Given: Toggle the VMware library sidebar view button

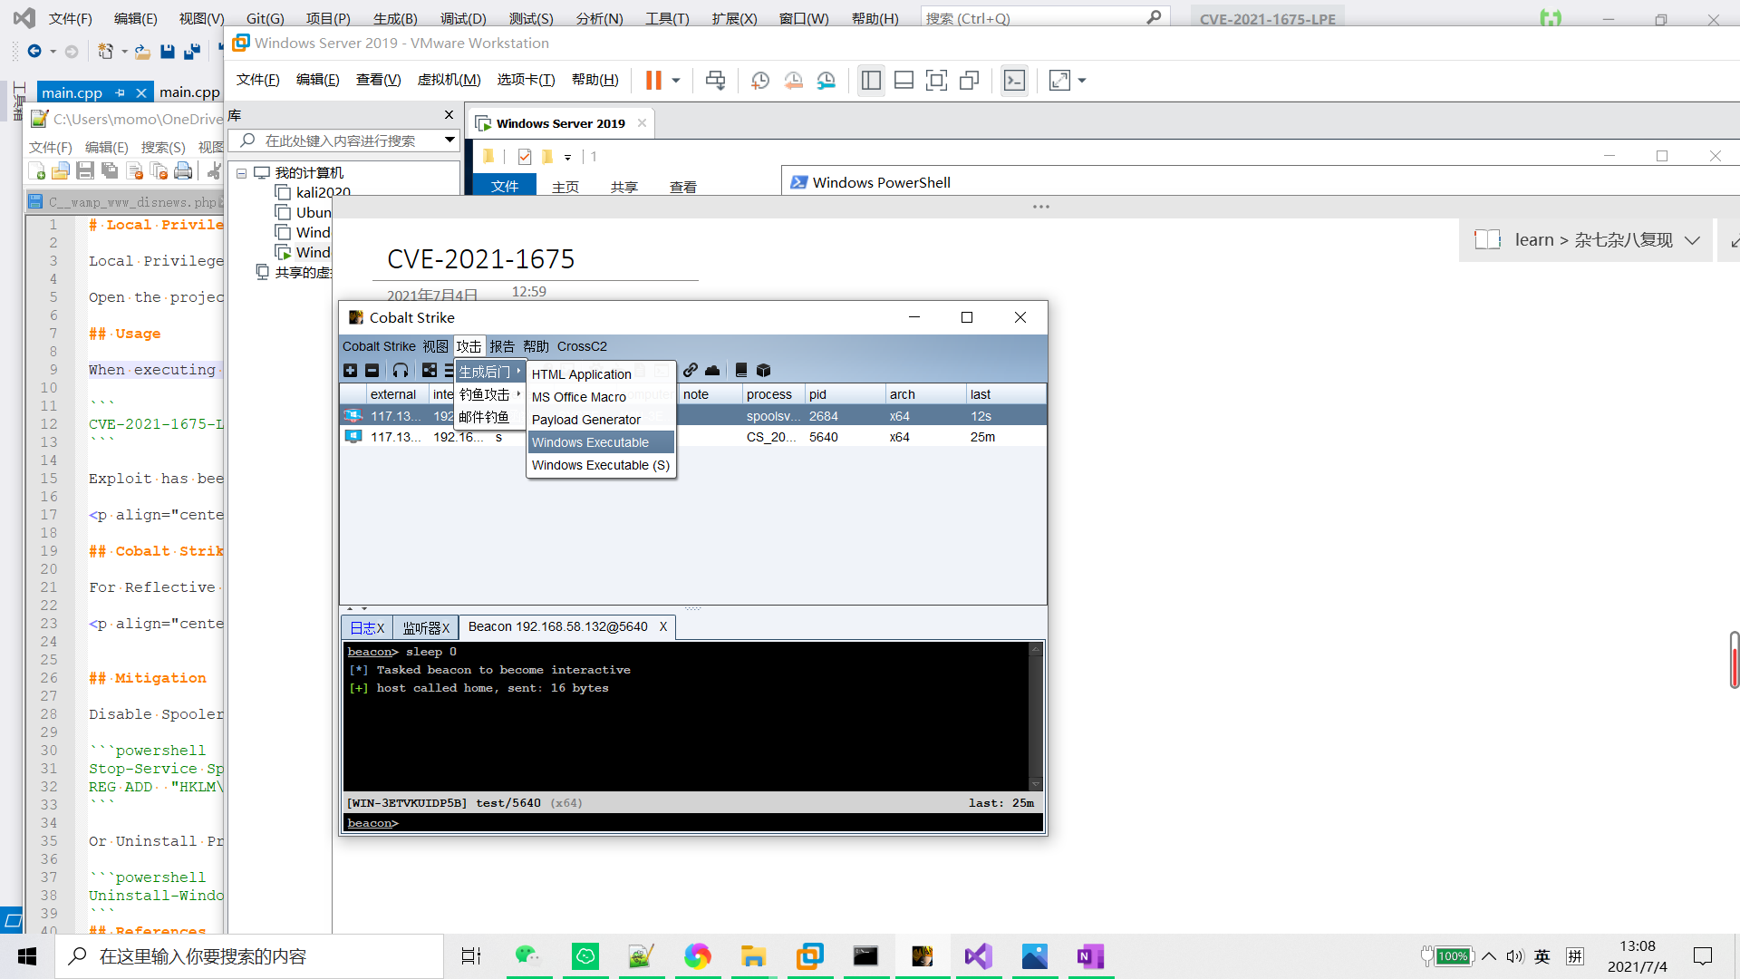Looking at the screenshot, I should tap(871, 81).
